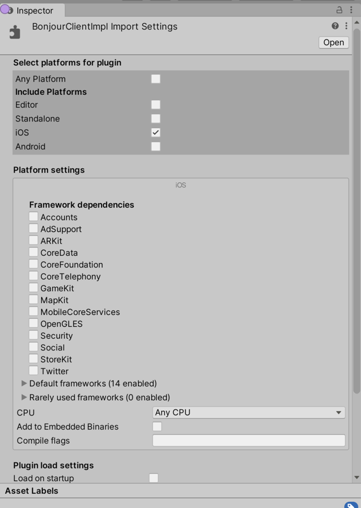
Task: Expand Rarely used frameworks section
Action: point(24,397)
